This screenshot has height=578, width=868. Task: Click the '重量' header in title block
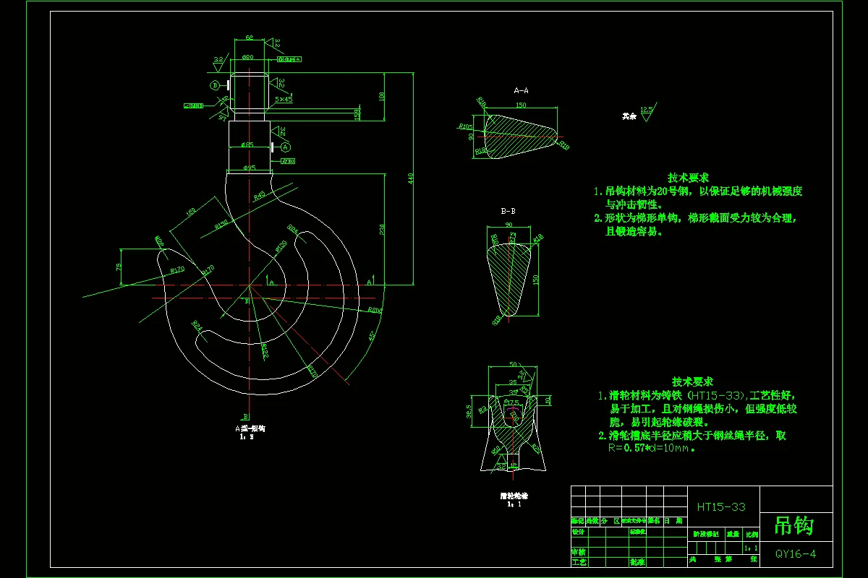pyautogui.click(x=733, y=535)
